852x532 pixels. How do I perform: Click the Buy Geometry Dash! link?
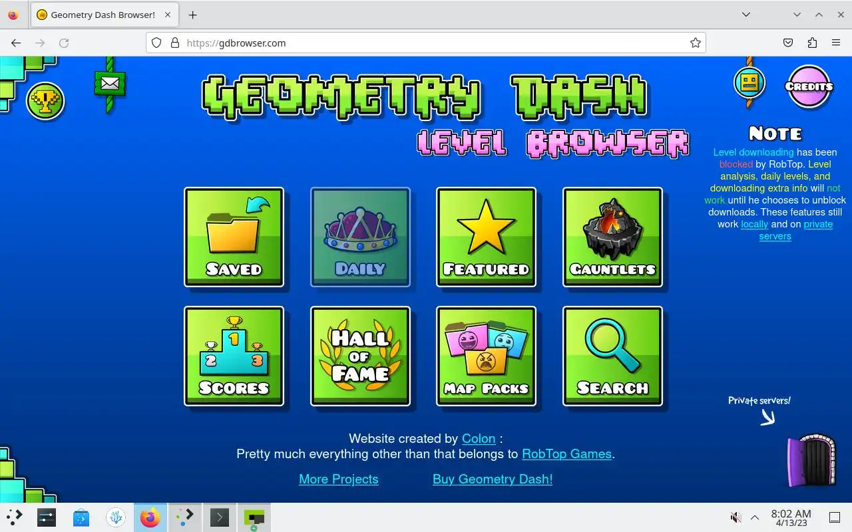click(x=493, y=479)
